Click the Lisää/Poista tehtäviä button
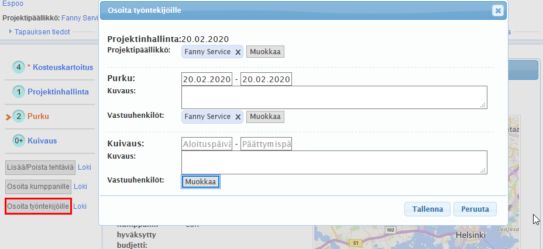This screenshot has width=543, height=249. click(40, 167)
